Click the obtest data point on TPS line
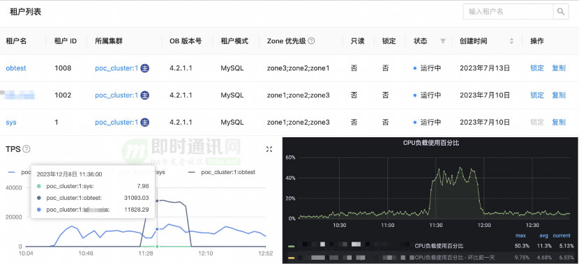Image resolution: width=579 pixels, height=264 pixels. coord(157,201)
